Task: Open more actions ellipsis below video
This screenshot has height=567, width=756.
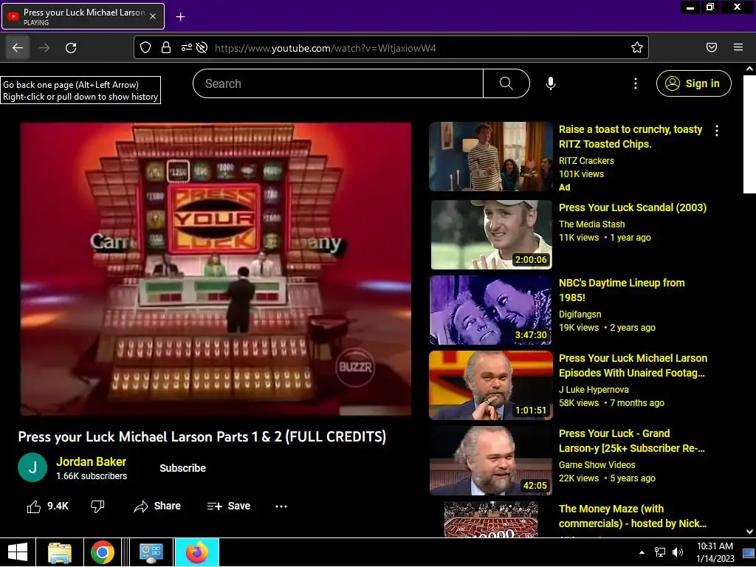Action: coord(281,506)
